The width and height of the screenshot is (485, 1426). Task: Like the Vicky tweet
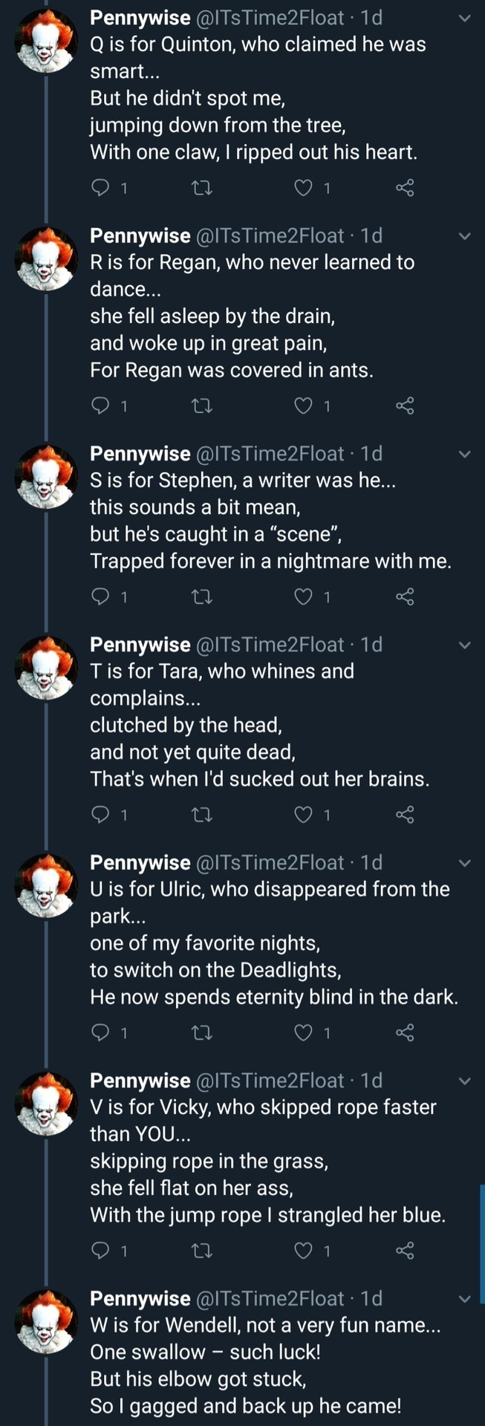click(x=303, y=1251)
